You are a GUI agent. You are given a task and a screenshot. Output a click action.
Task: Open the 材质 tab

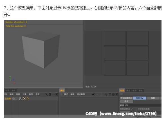tap(7, 90)
